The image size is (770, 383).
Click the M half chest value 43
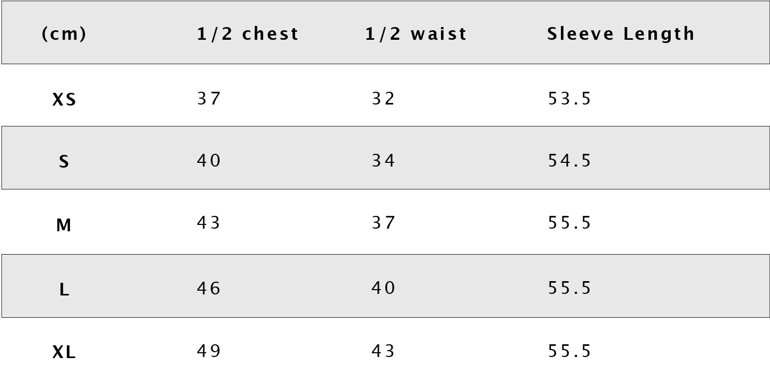click(209, 222)
